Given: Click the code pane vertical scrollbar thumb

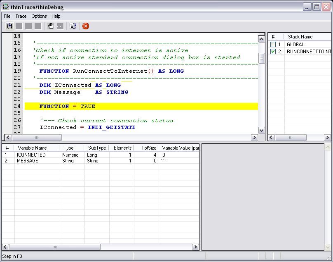Looking at the screenshot, I should click(261, 59).
